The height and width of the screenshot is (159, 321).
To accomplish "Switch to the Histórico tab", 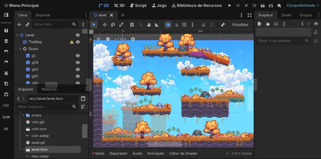I will point(49,89).
